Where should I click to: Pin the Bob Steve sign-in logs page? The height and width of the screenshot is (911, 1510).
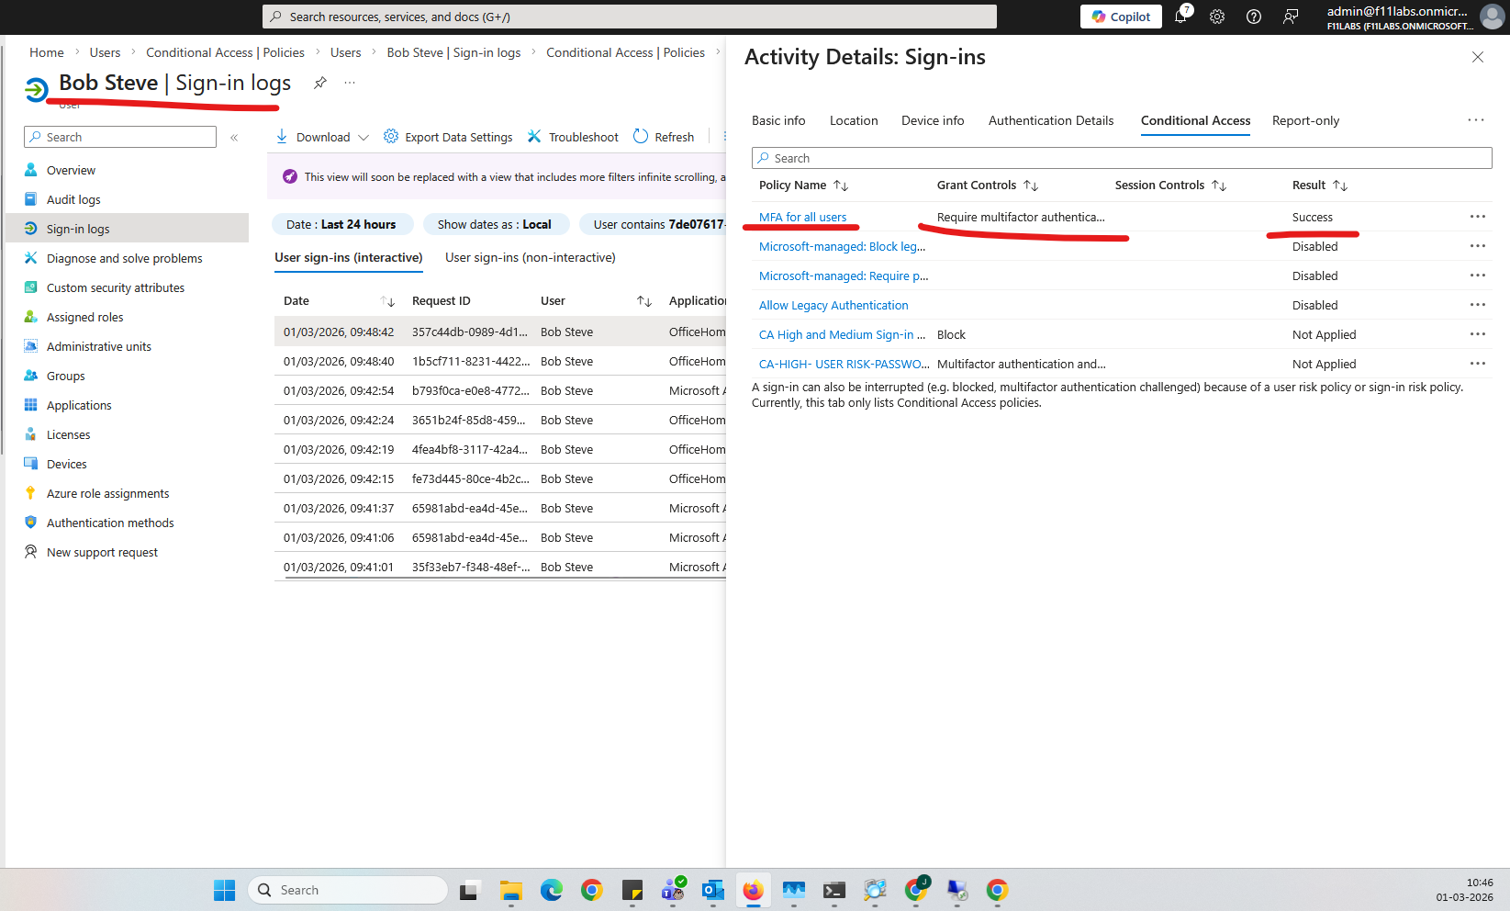point(320,83)
